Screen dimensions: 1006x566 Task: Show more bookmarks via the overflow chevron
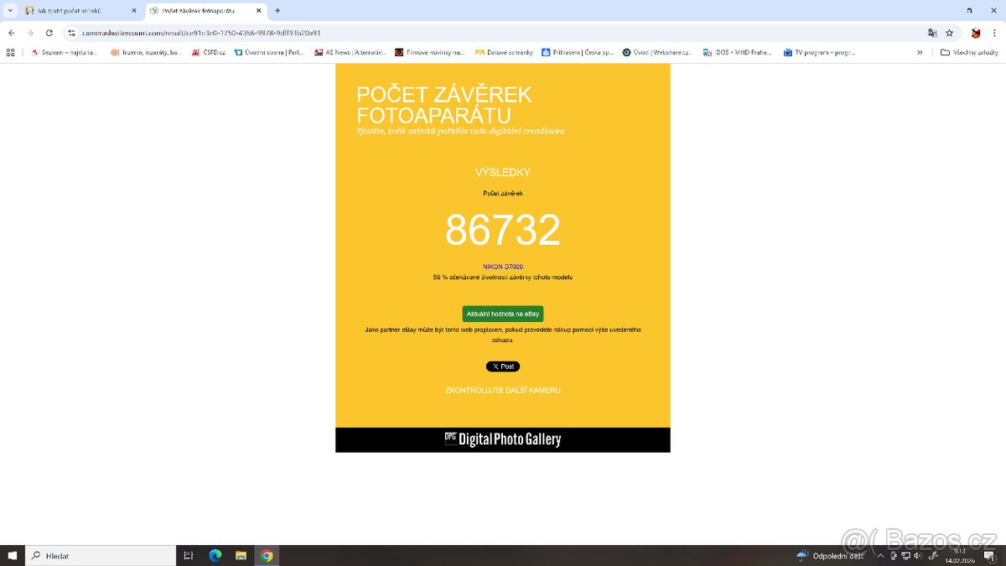pos(920,52)
